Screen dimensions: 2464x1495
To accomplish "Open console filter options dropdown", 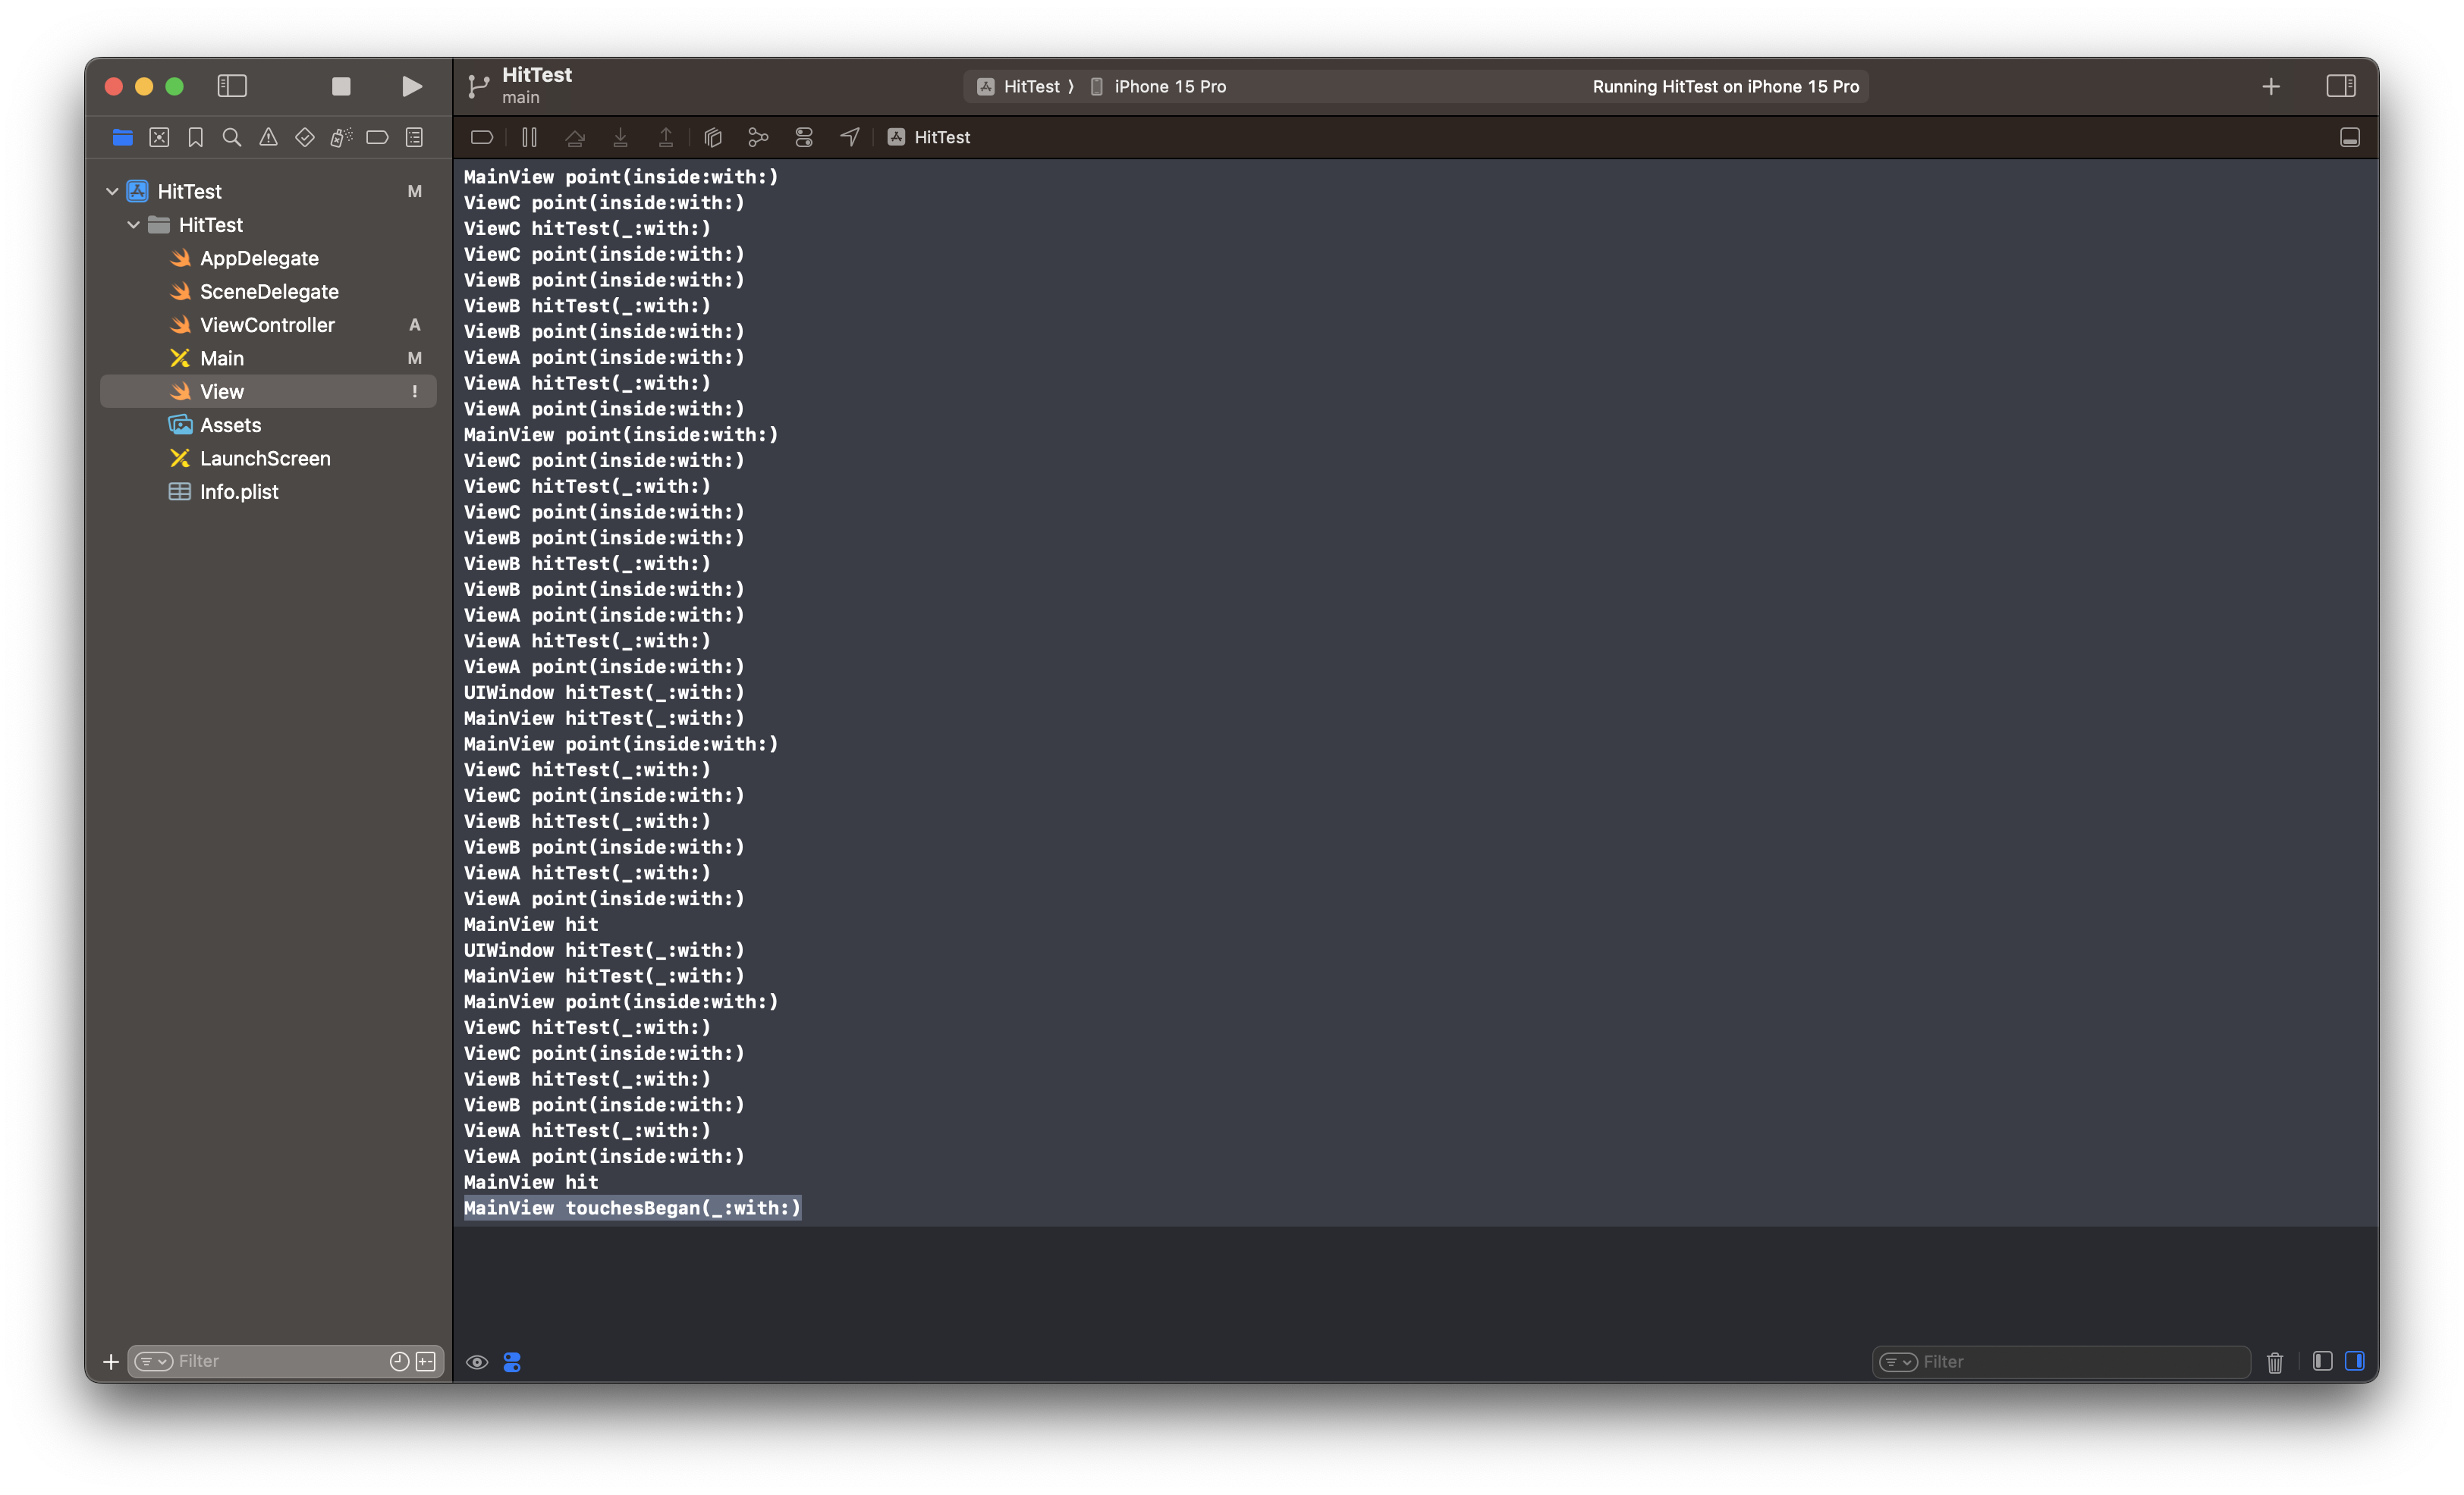I will 1898,1361.
